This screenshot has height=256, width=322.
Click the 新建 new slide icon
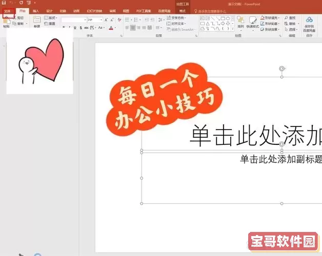tap(36, 20)
